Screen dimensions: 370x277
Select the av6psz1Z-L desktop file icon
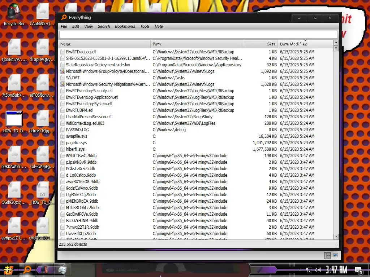tap(14, 229)
